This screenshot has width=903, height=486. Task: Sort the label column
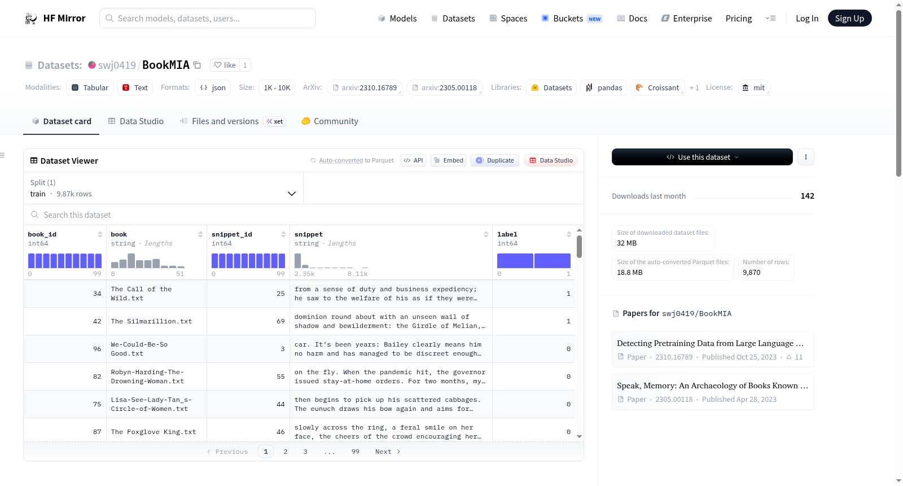[x=569, y=234]
